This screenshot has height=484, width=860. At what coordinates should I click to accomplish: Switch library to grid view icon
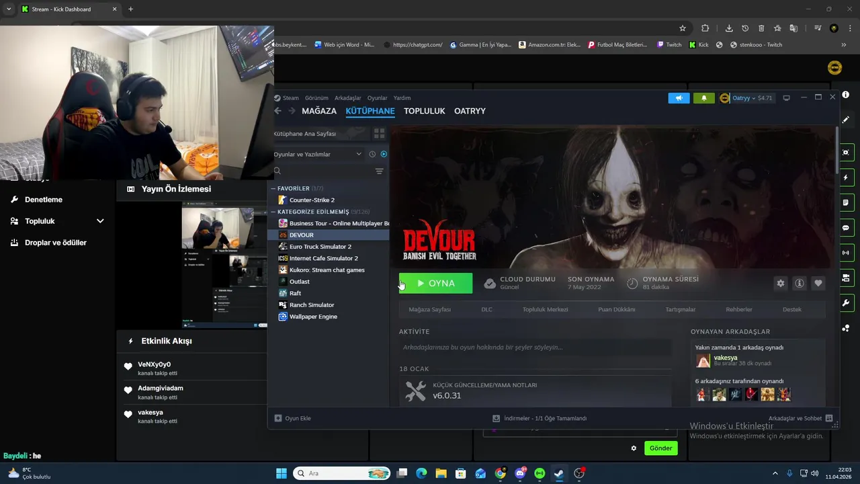point(379,134)
